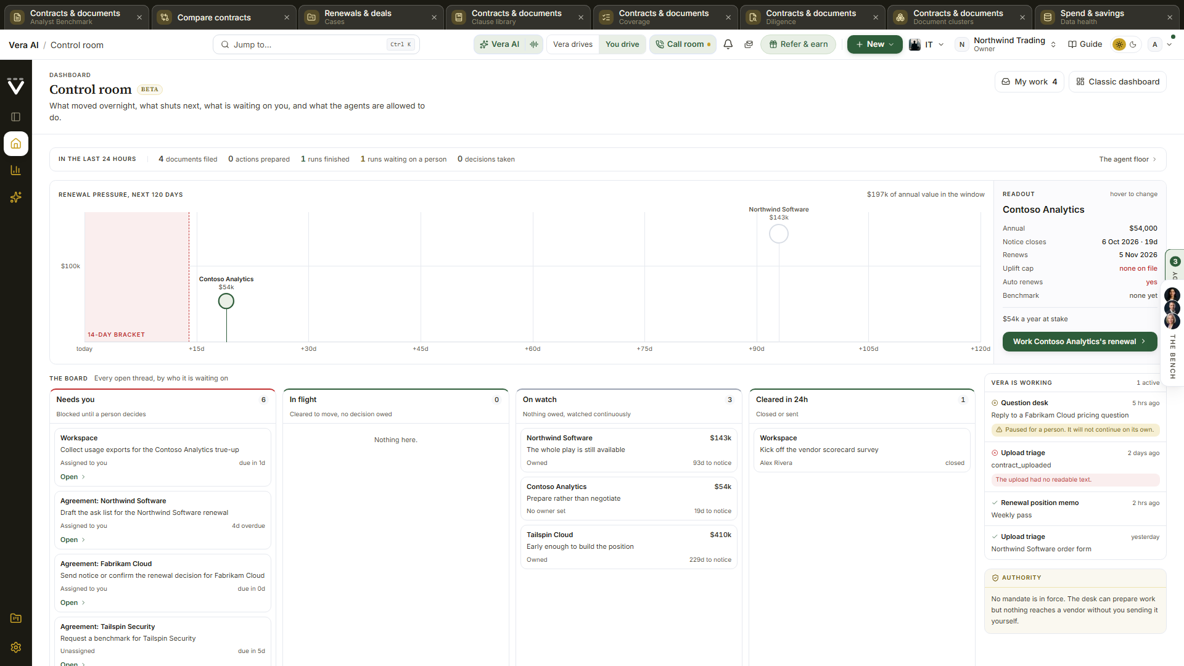Image resolution: width=1184 pixels, height=666 pixels.
Task: Open the folder icon in the sidebar
Action: [16, 619]
